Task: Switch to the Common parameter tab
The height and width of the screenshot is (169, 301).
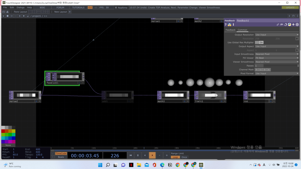Action: (243, 30)
